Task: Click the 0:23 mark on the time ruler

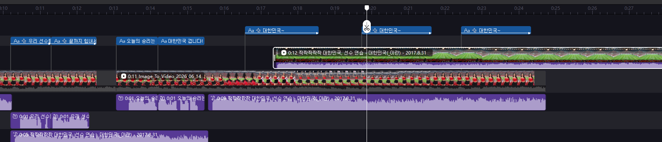Action: point(482,8)
